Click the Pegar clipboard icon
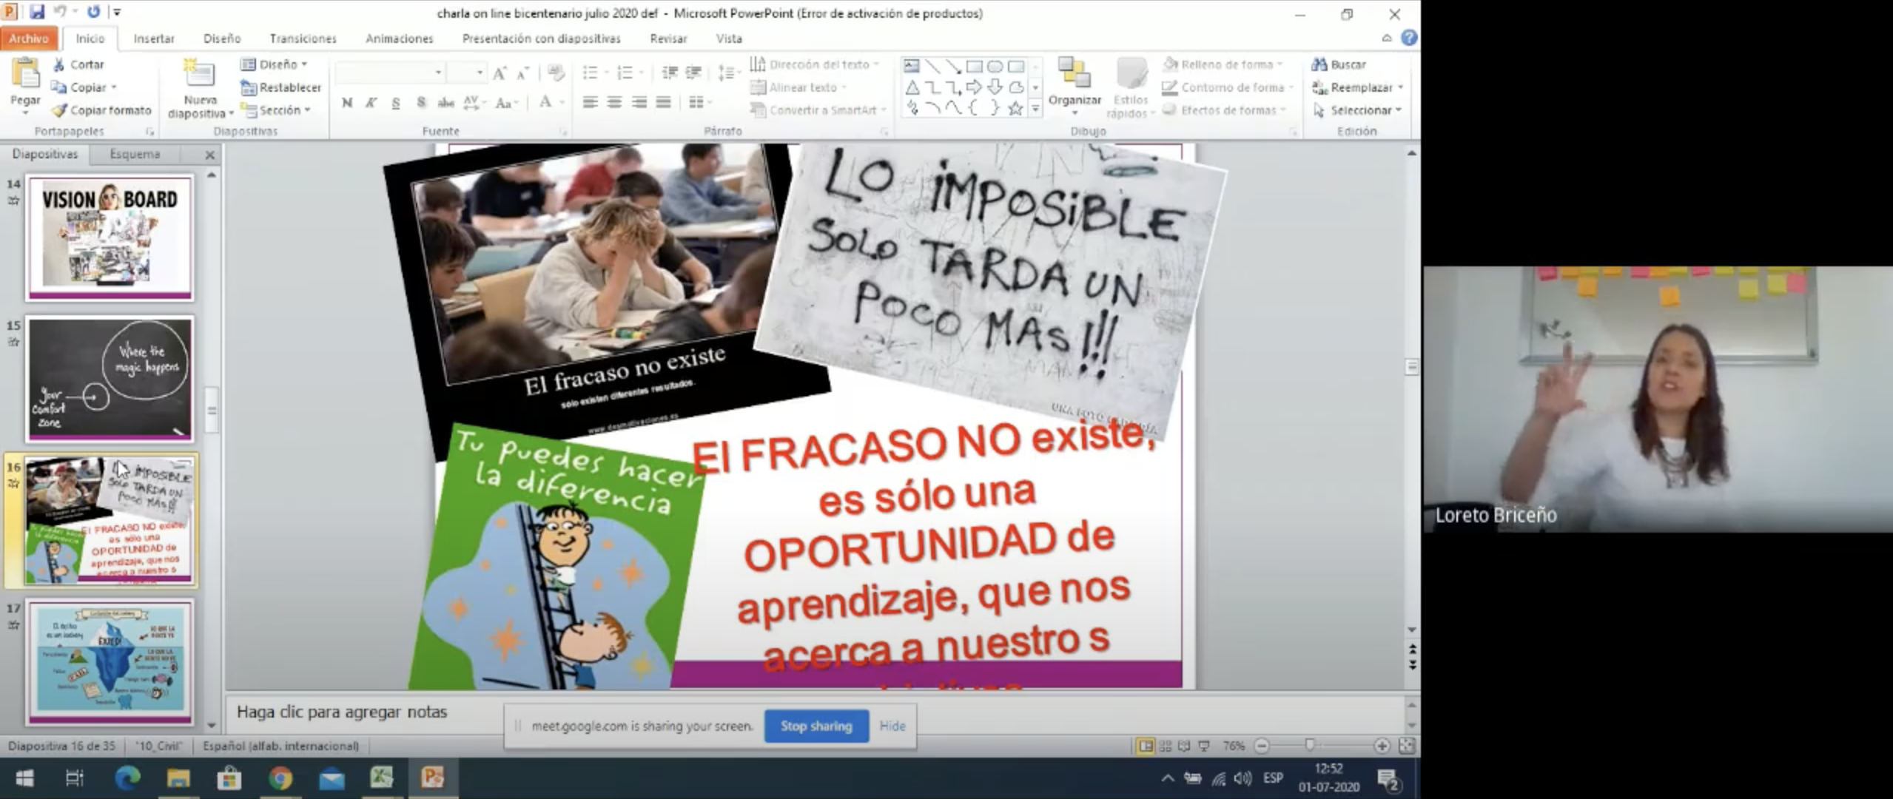This screenshot has width=1893, height=799. point(25,74)
